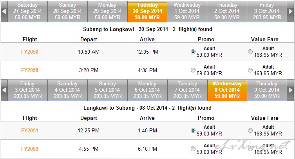Click next-dates arrow for Subang to Langkawi
The image size is (295, 159).
(291, 11)
